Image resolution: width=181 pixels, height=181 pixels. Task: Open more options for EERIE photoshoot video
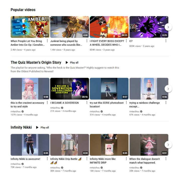pos(126,103)
